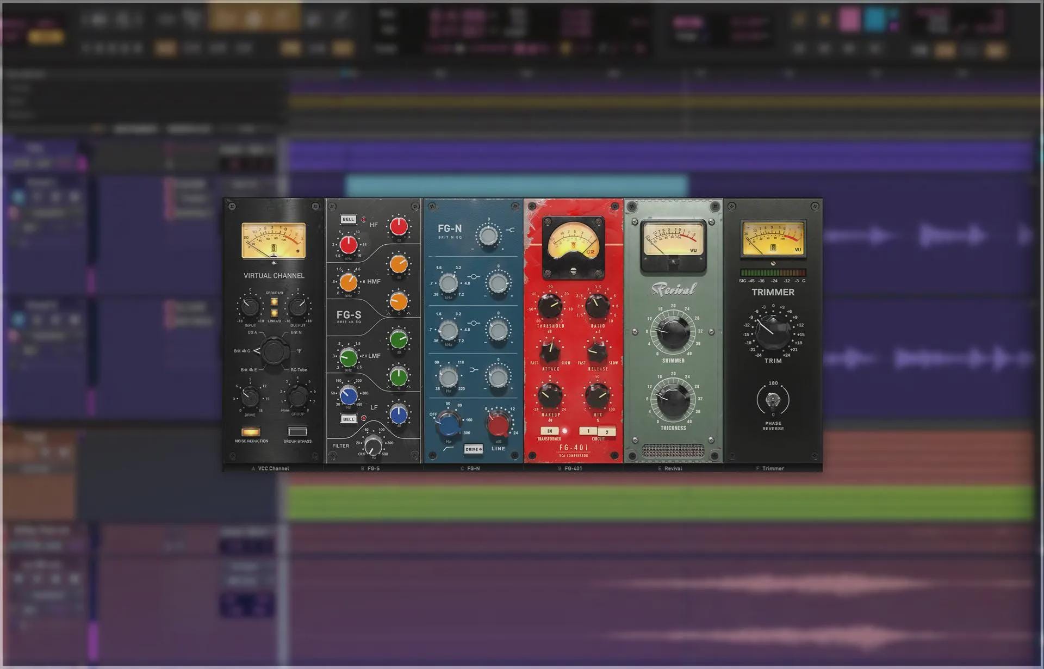The height and width of the screenshot is (669, 1044).
Task: Toggle the Drive button on FG-N
Action: pyautogui.click(x=474, y=449)
